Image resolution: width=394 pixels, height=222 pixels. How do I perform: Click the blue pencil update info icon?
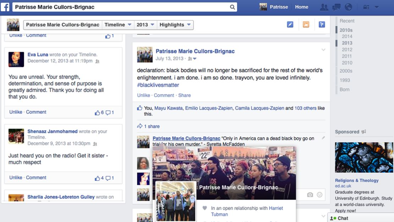(290, 25)
